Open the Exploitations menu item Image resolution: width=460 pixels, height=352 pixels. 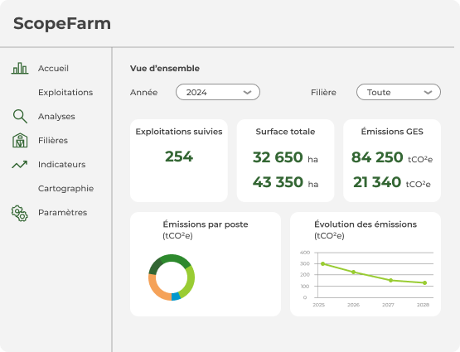coord(65,92)
